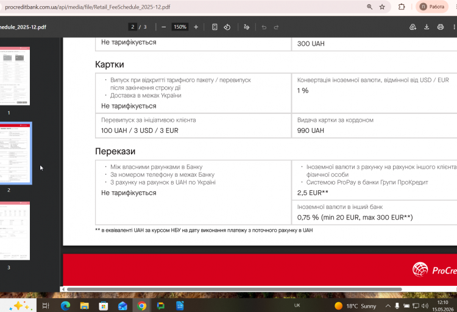Print the PDF document

[x=441, y=27]
